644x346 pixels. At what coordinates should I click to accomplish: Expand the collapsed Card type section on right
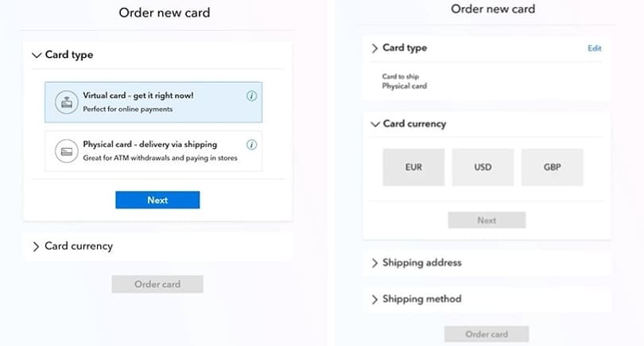[x=374, y=49]
